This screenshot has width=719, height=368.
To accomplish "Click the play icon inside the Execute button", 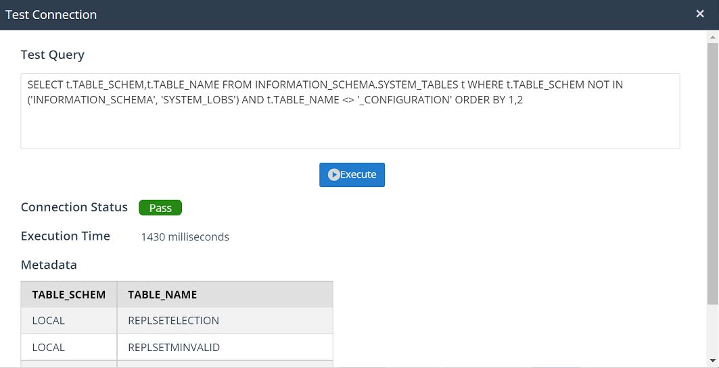I will point(333,175).
